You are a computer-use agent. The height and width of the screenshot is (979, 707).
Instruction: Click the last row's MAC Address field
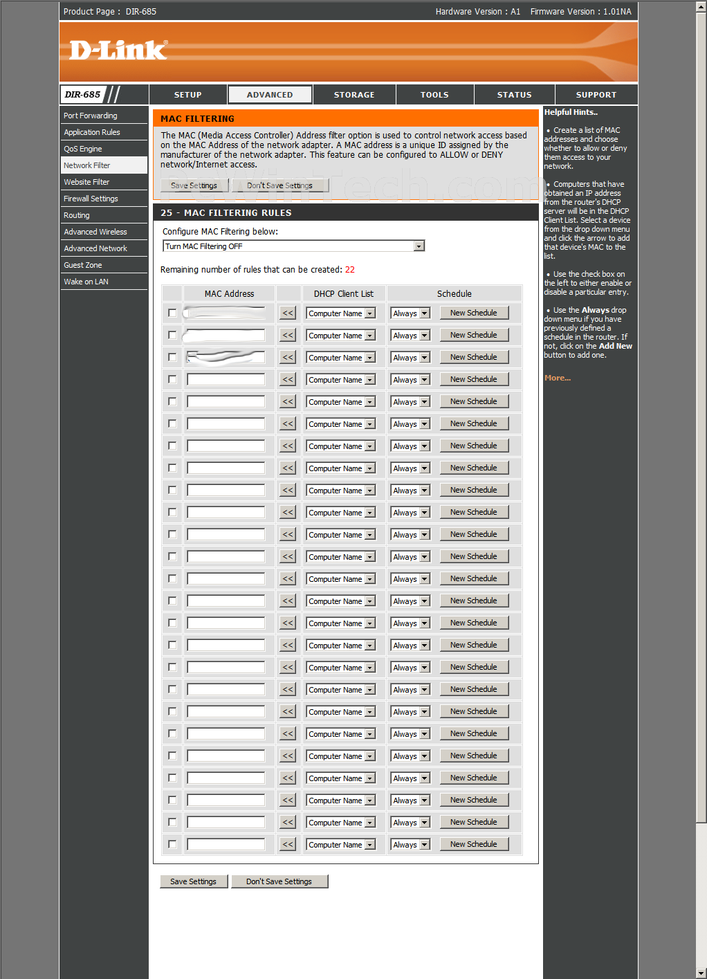click(x=226, y=845)
